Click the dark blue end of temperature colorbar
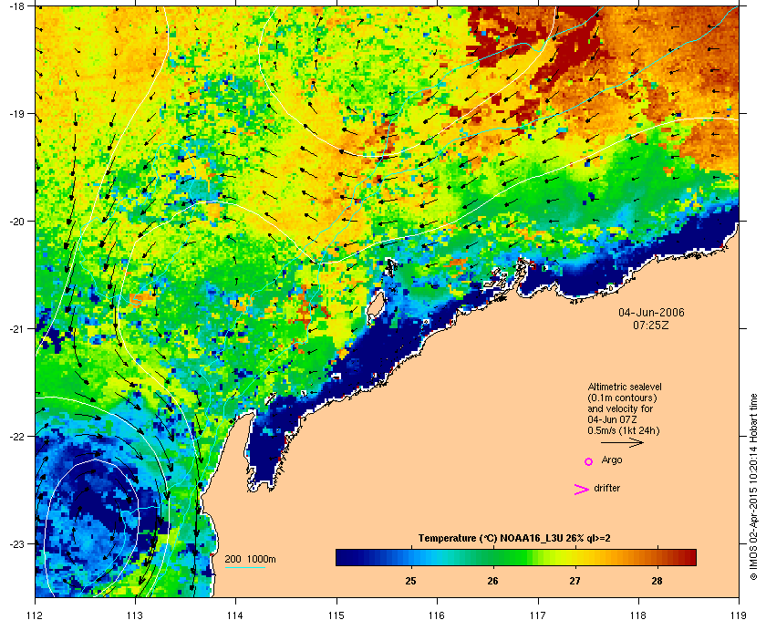 point(347,557)
